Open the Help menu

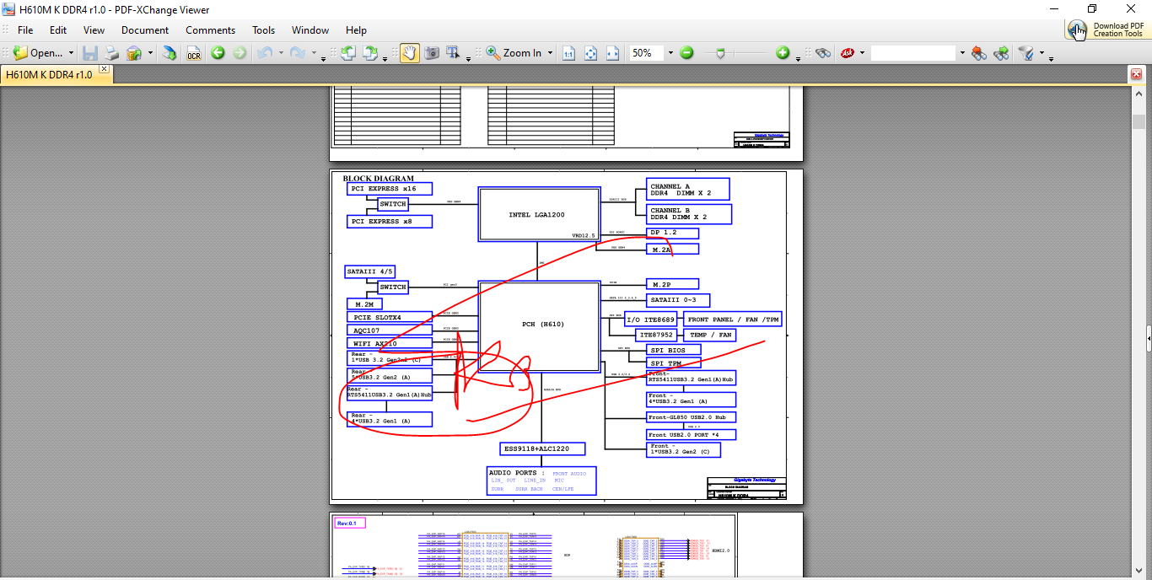356,30
